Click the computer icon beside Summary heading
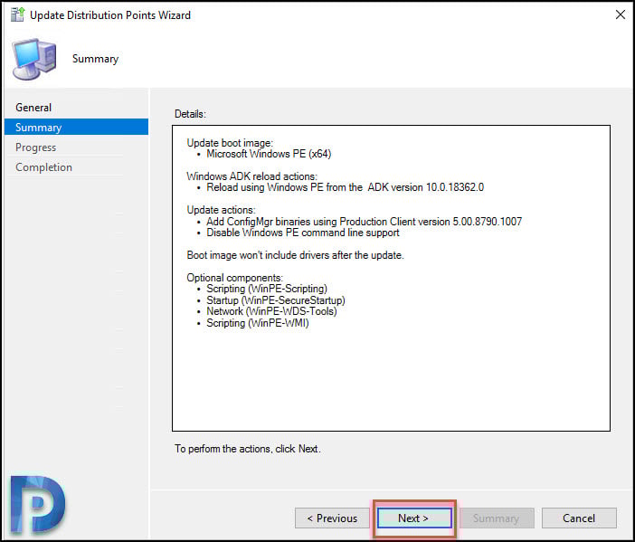 (34, 60)
